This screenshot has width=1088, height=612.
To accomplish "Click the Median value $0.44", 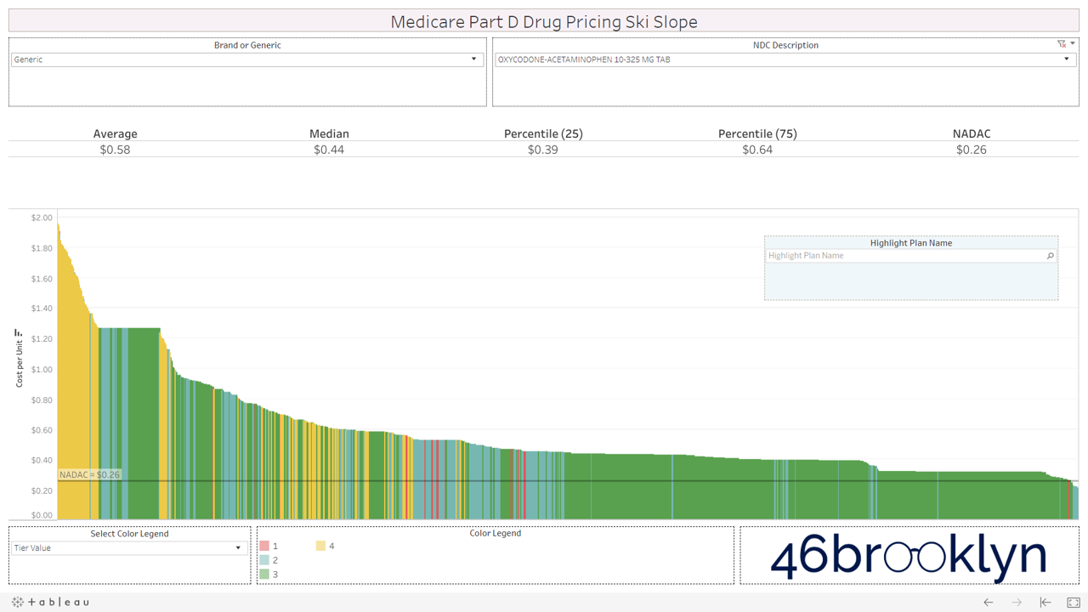I will (x=329, y=150).
